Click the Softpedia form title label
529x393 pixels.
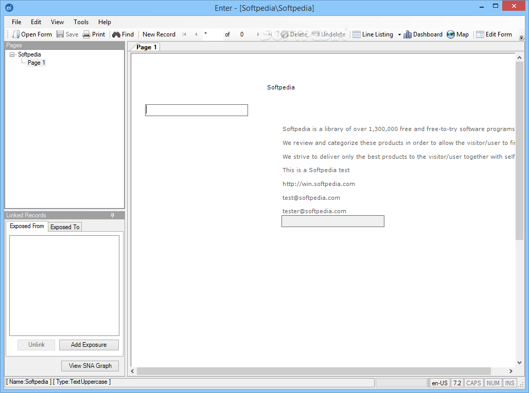pos(280,87)
